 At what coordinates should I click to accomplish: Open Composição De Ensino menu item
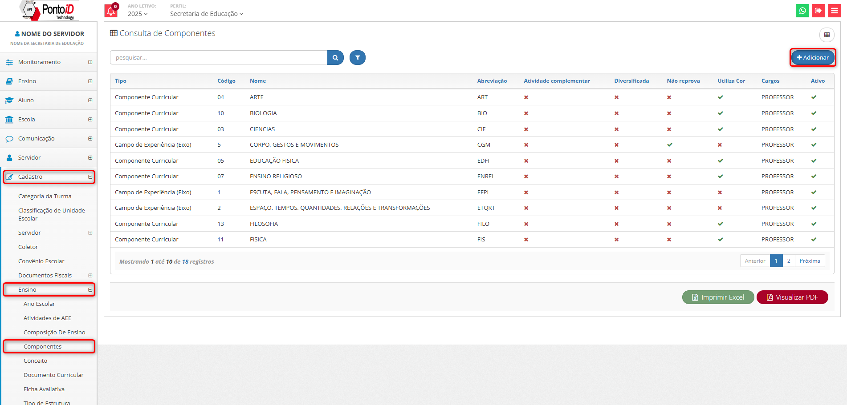click(54, 333)
